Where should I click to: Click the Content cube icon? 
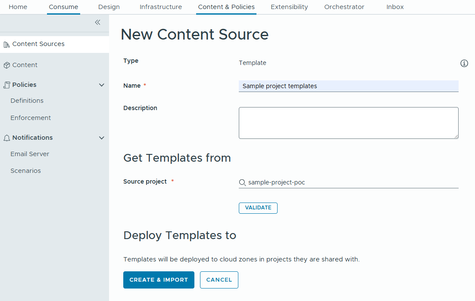(6, 65)
